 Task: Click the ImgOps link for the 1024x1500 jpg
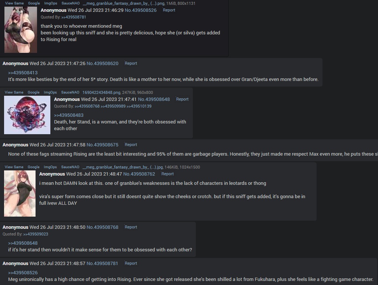coord(50,167)
